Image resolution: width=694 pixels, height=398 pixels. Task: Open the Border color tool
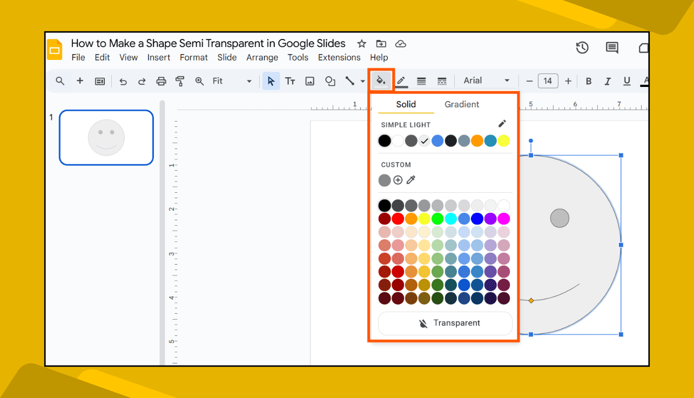tap(401, 80)
